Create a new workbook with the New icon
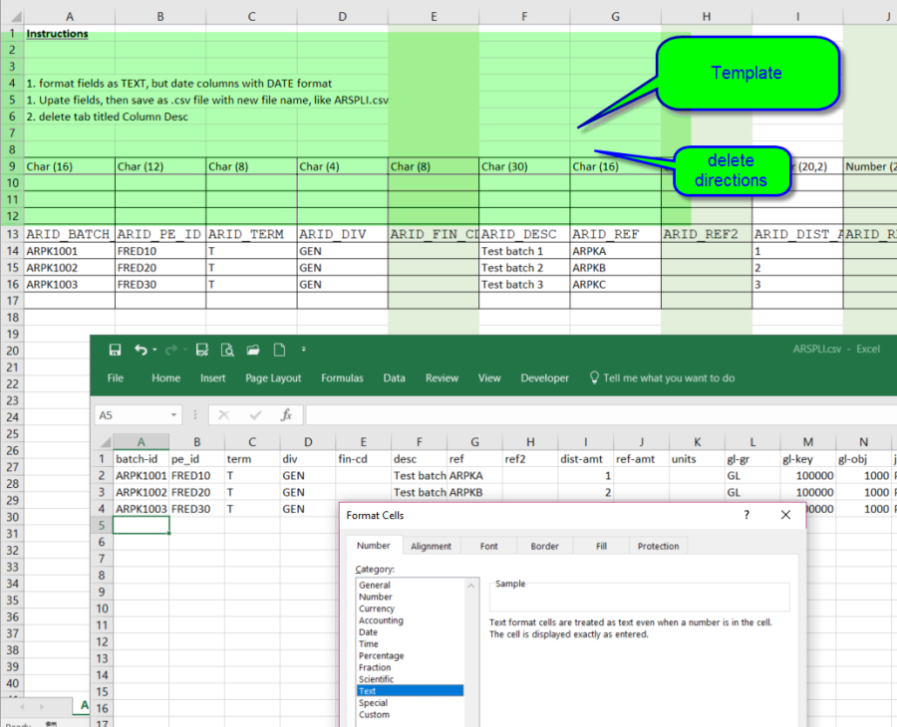Viewport: 897px width, 727px height. coord(278,349)
